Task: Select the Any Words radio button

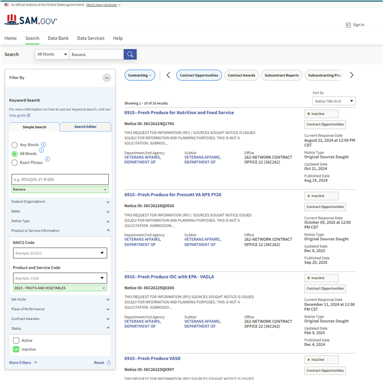Action: (x=14, y=145)
